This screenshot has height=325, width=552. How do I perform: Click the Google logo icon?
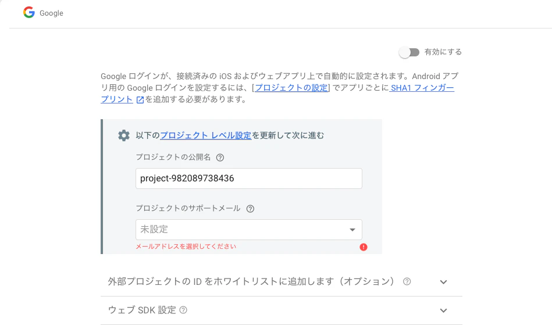(29, 13)
